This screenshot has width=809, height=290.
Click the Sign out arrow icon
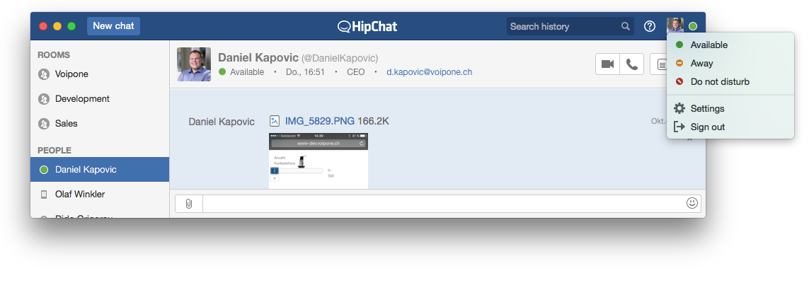(679, 127)
